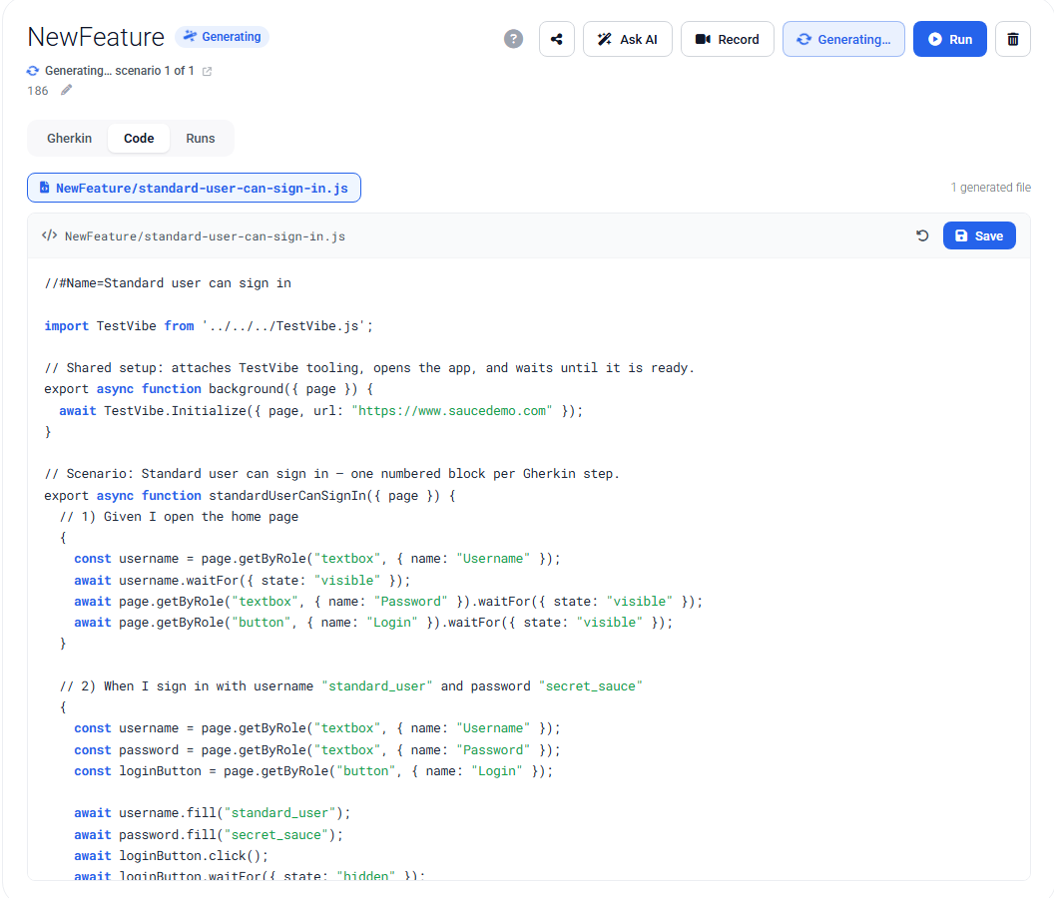Click '// 1) Given I open the home page' comment

pos(179,517)
